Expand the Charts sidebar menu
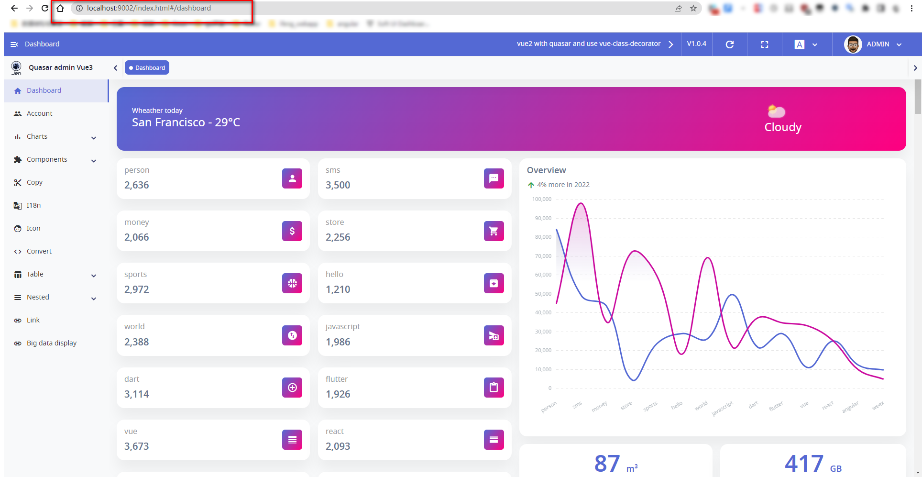 tap(56, 136)
